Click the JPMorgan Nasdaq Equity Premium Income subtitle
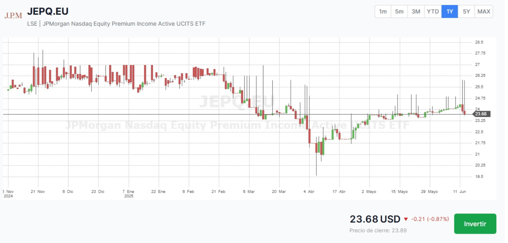 [x=116, y=24]
